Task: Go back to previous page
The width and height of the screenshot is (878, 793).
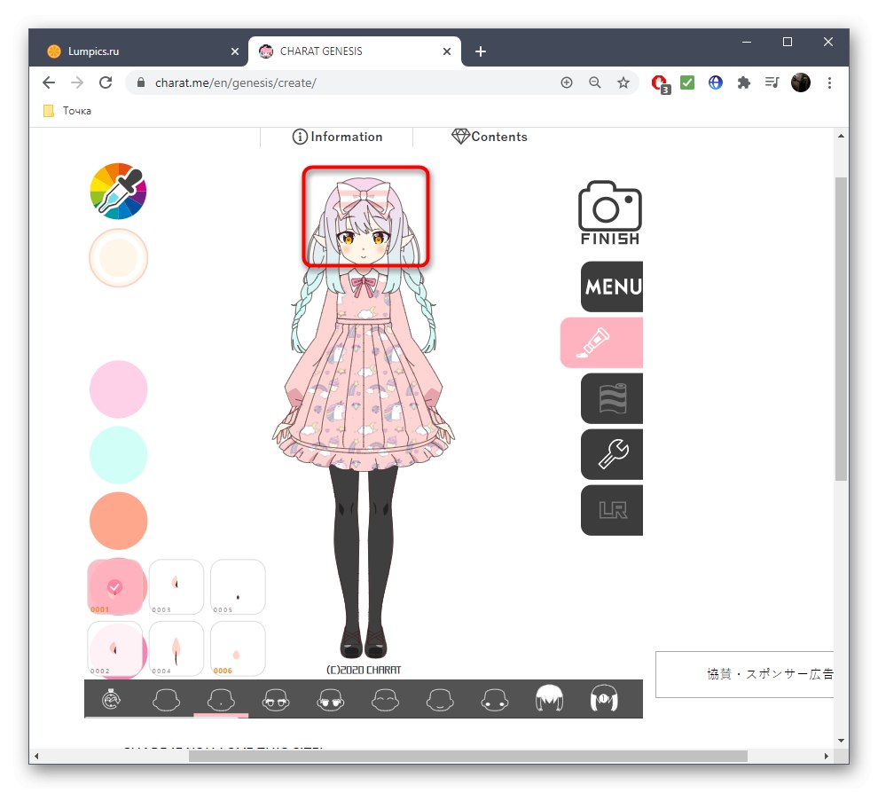Action: coord(49,82)
